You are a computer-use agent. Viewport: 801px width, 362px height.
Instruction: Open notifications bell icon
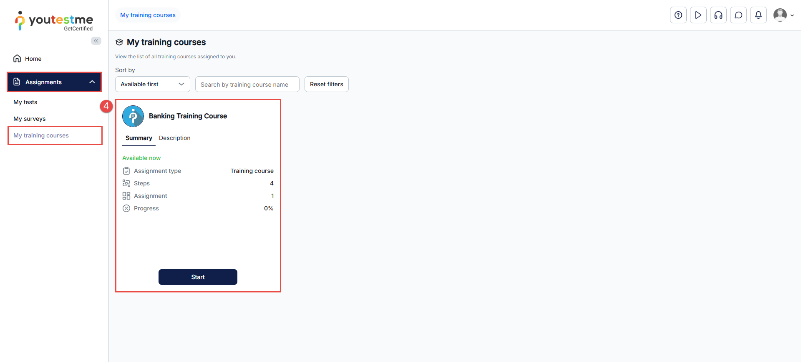click(758, 15)
